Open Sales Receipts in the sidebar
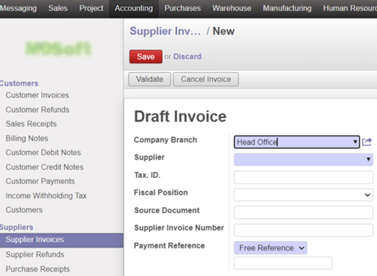Image resolution: width=377 pixels, height=276 pixels. 31,124
